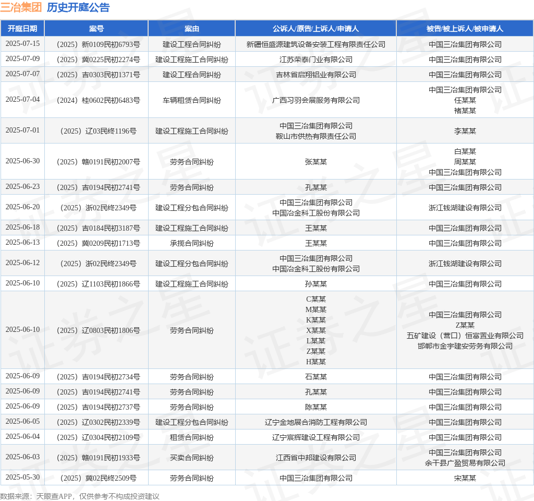Click the date 2025-07-07
This screenshot has width=534, height=501.
pos(22,74)
